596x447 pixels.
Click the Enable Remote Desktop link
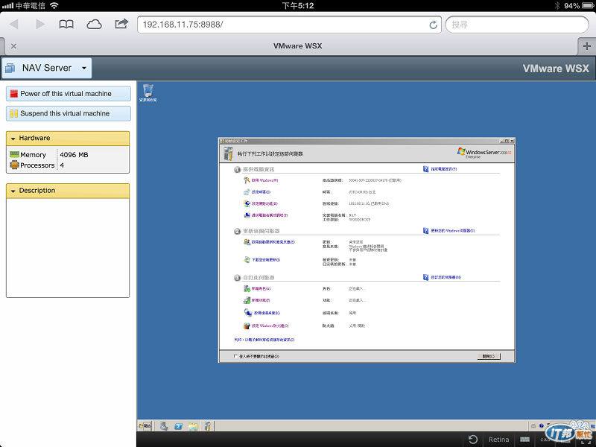pos(262,313)
